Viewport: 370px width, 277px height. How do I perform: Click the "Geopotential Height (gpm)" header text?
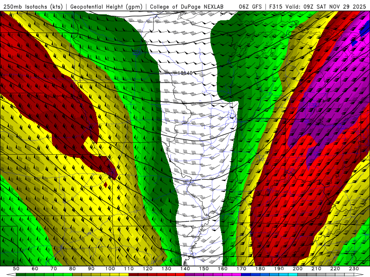106,7
